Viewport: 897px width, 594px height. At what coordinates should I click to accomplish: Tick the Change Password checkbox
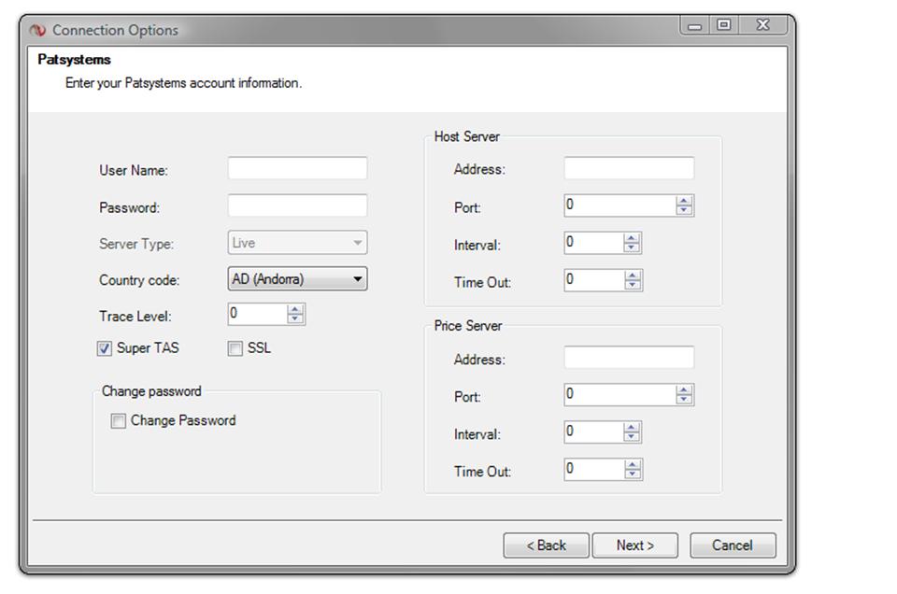[118, 421]
